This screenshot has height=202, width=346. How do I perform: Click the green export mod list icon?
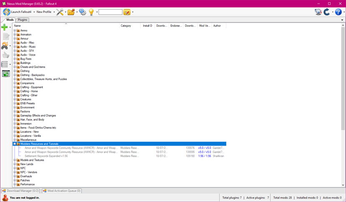click(x=6, y=73)
